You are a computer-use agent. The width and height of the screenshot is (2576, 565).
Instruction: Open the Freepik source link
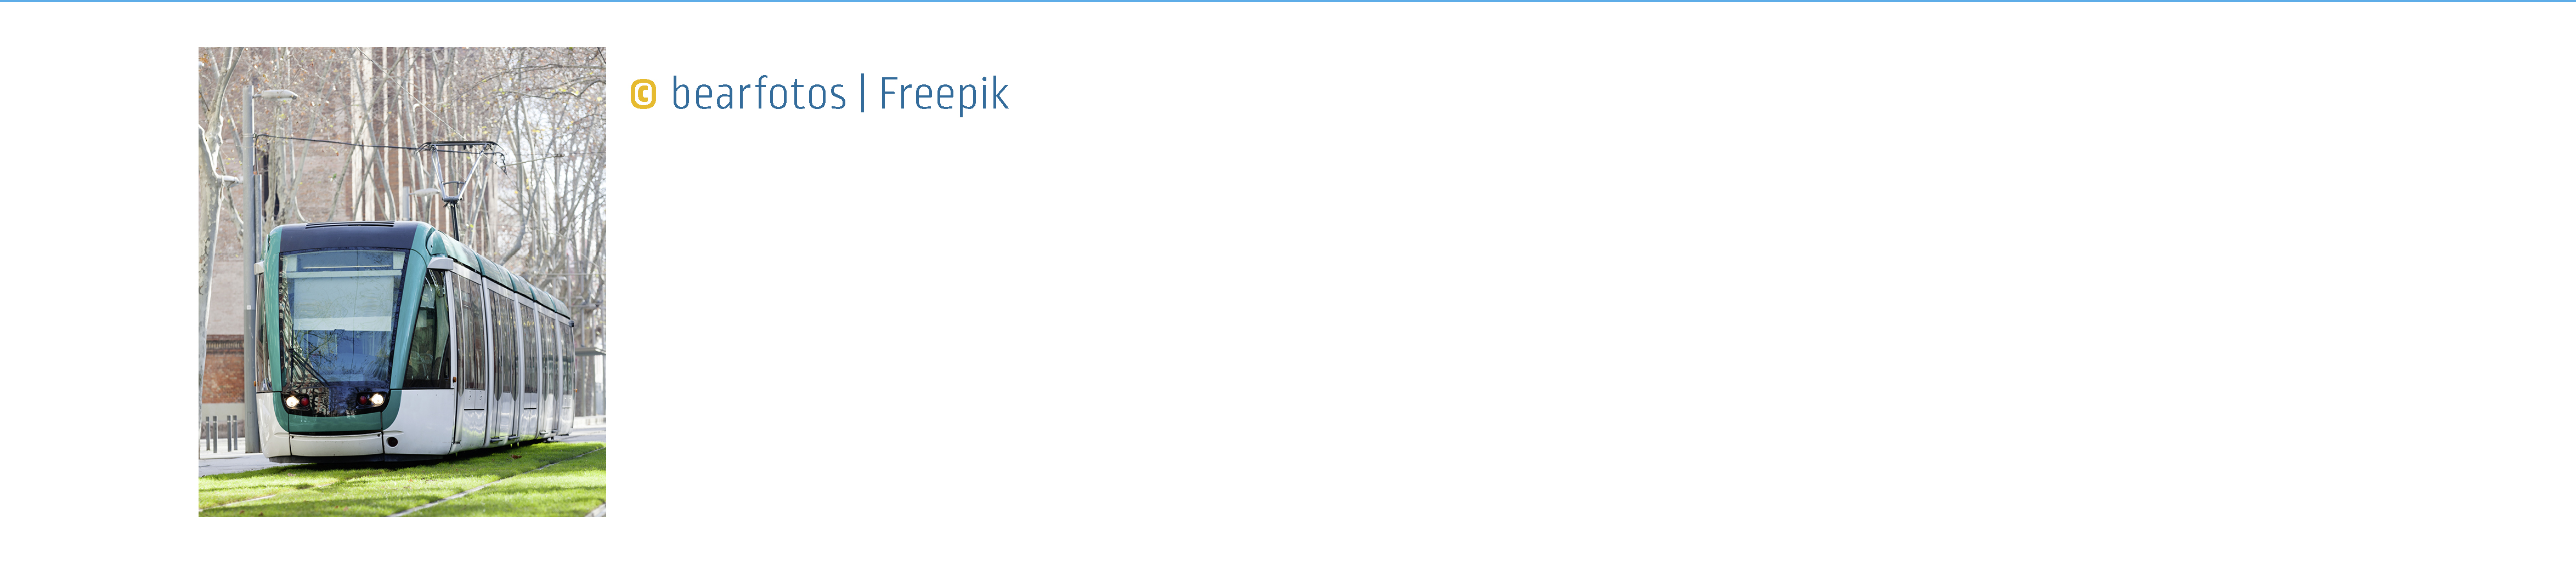(943, 95)
